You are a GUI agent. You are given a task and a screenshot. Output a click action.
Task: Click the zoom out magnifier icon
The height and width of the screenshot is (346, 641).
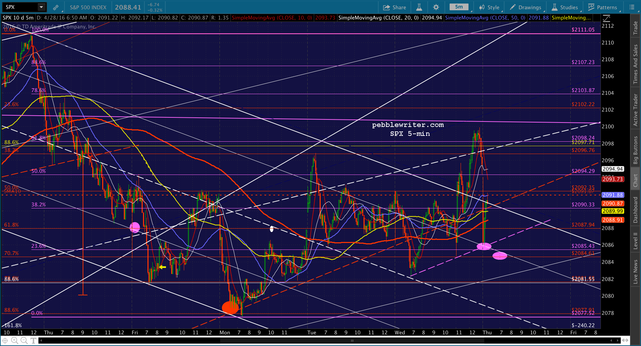coord(24,340)
